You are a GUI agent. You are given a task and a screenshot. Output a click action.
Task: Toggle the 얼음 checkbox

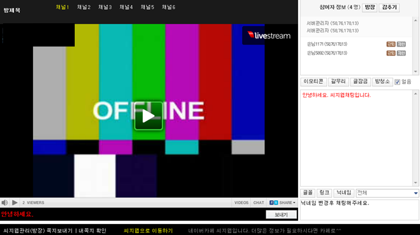[397, 82]
